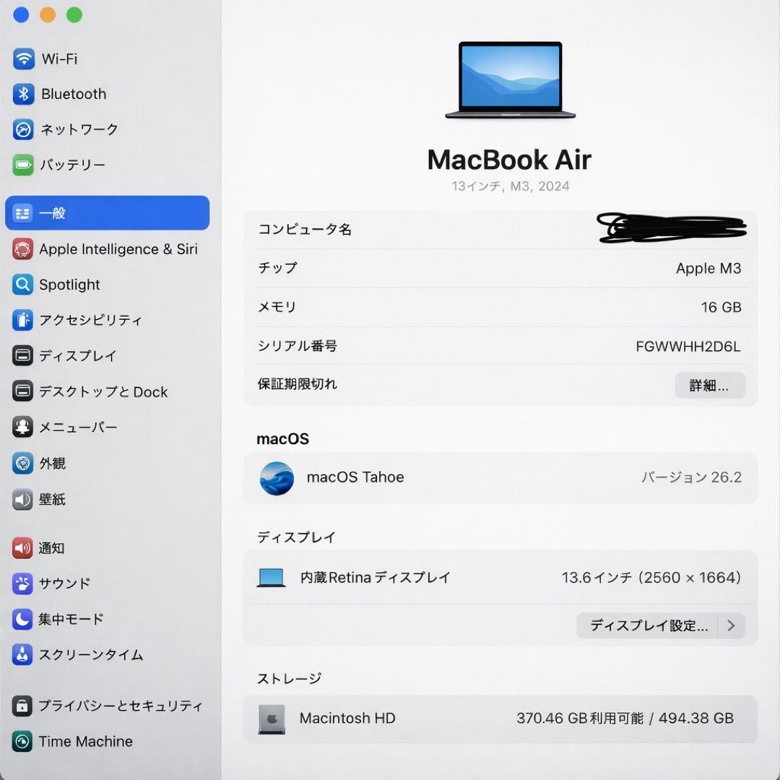
Task: Click the Macintosh HD storage row
Action: pos(500,719)
